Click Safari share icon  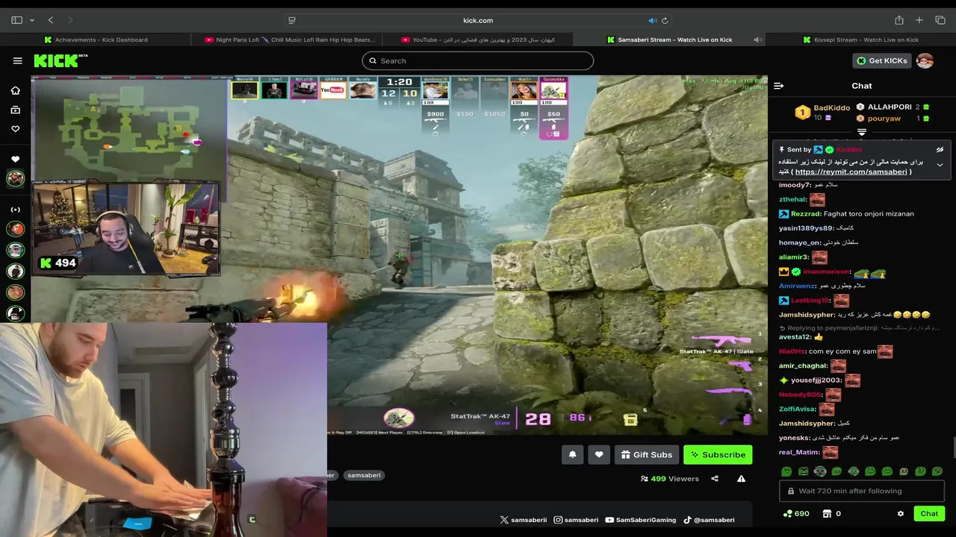[899, 20]
